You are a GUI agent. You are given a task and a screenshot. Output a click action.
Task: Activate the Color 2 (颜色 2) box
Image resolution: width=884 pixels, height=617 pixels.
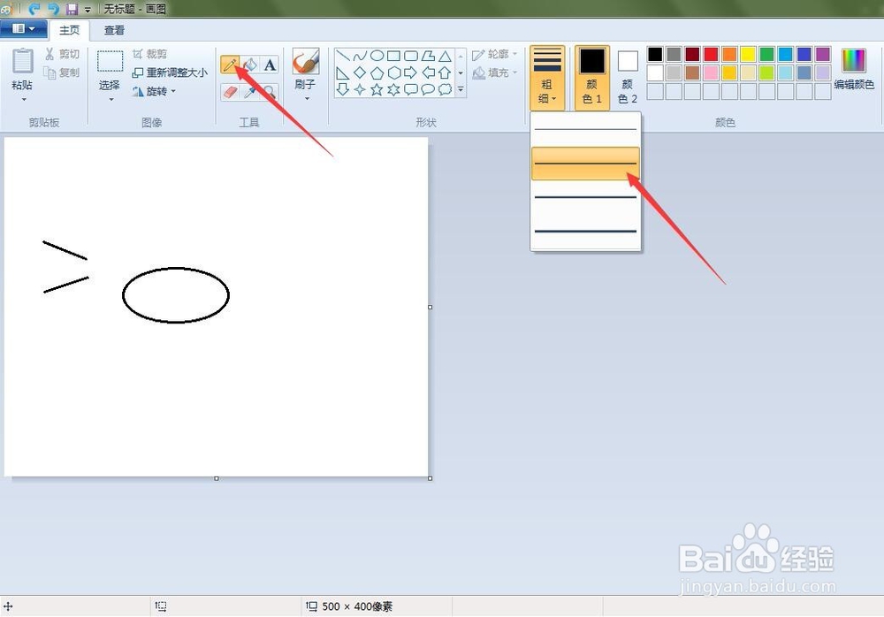[628, 78]
